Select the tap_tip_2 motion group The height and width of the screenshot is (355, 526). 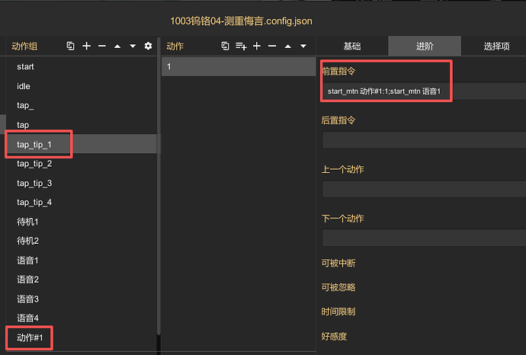click(34, 164)
